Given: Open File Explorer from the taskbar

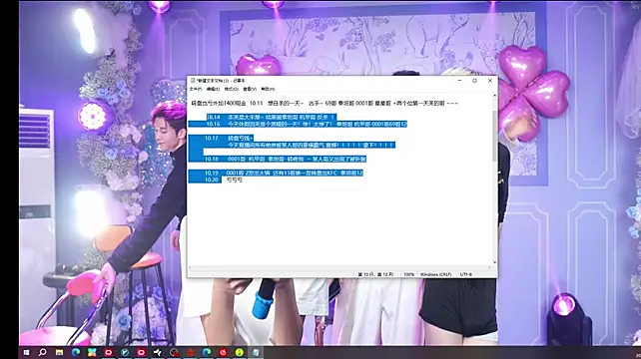Looking at the screenshot, I should click(59, 352).
